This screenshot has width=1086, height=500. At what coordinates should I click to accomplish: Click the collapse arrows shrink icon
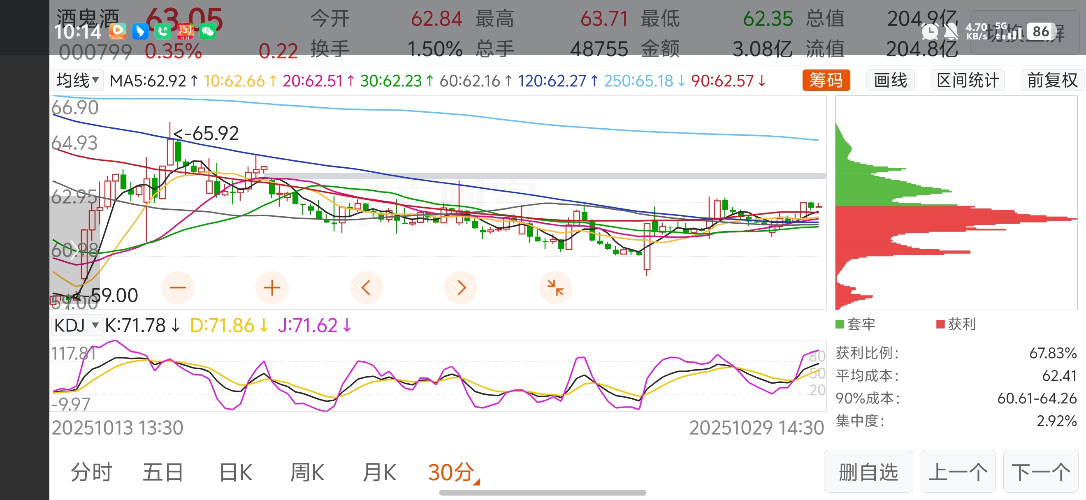555,288
